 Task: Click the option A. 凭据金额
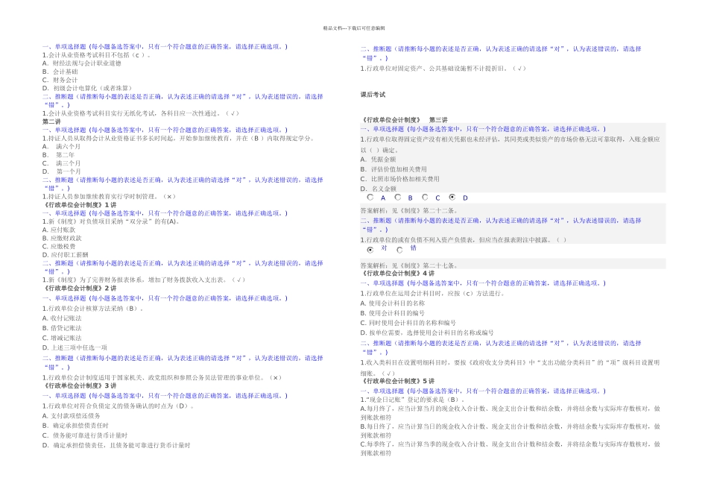379,160
